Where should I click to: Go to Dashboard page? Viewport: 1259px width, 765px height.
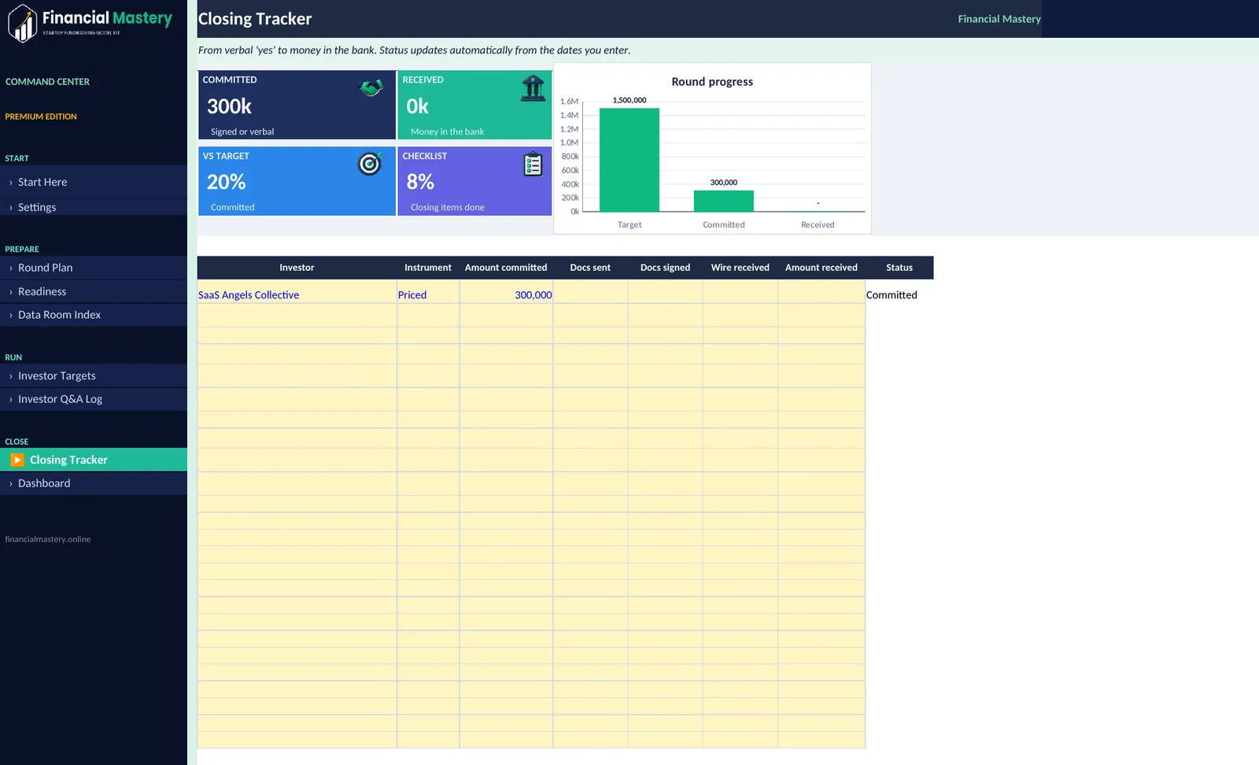[94, 483]
